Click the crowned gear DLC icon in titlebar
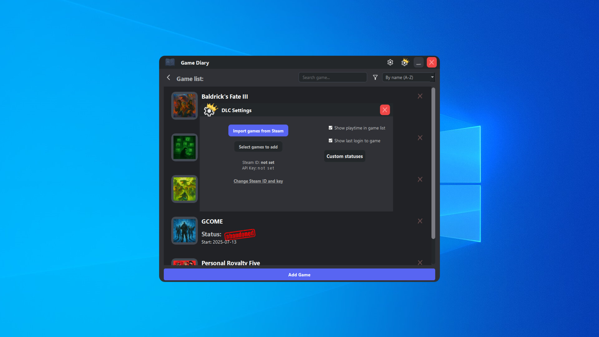 405,62
